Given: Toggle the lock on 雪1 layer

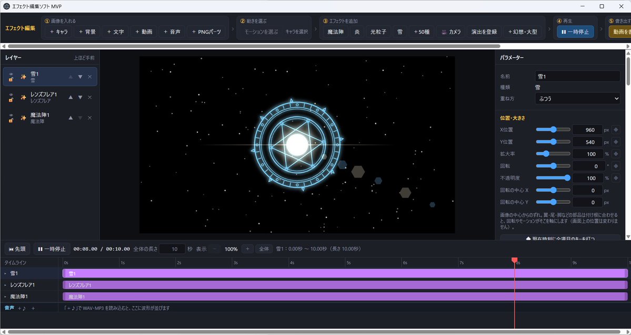Looking at the screenshot, I should tap(11, 79).
